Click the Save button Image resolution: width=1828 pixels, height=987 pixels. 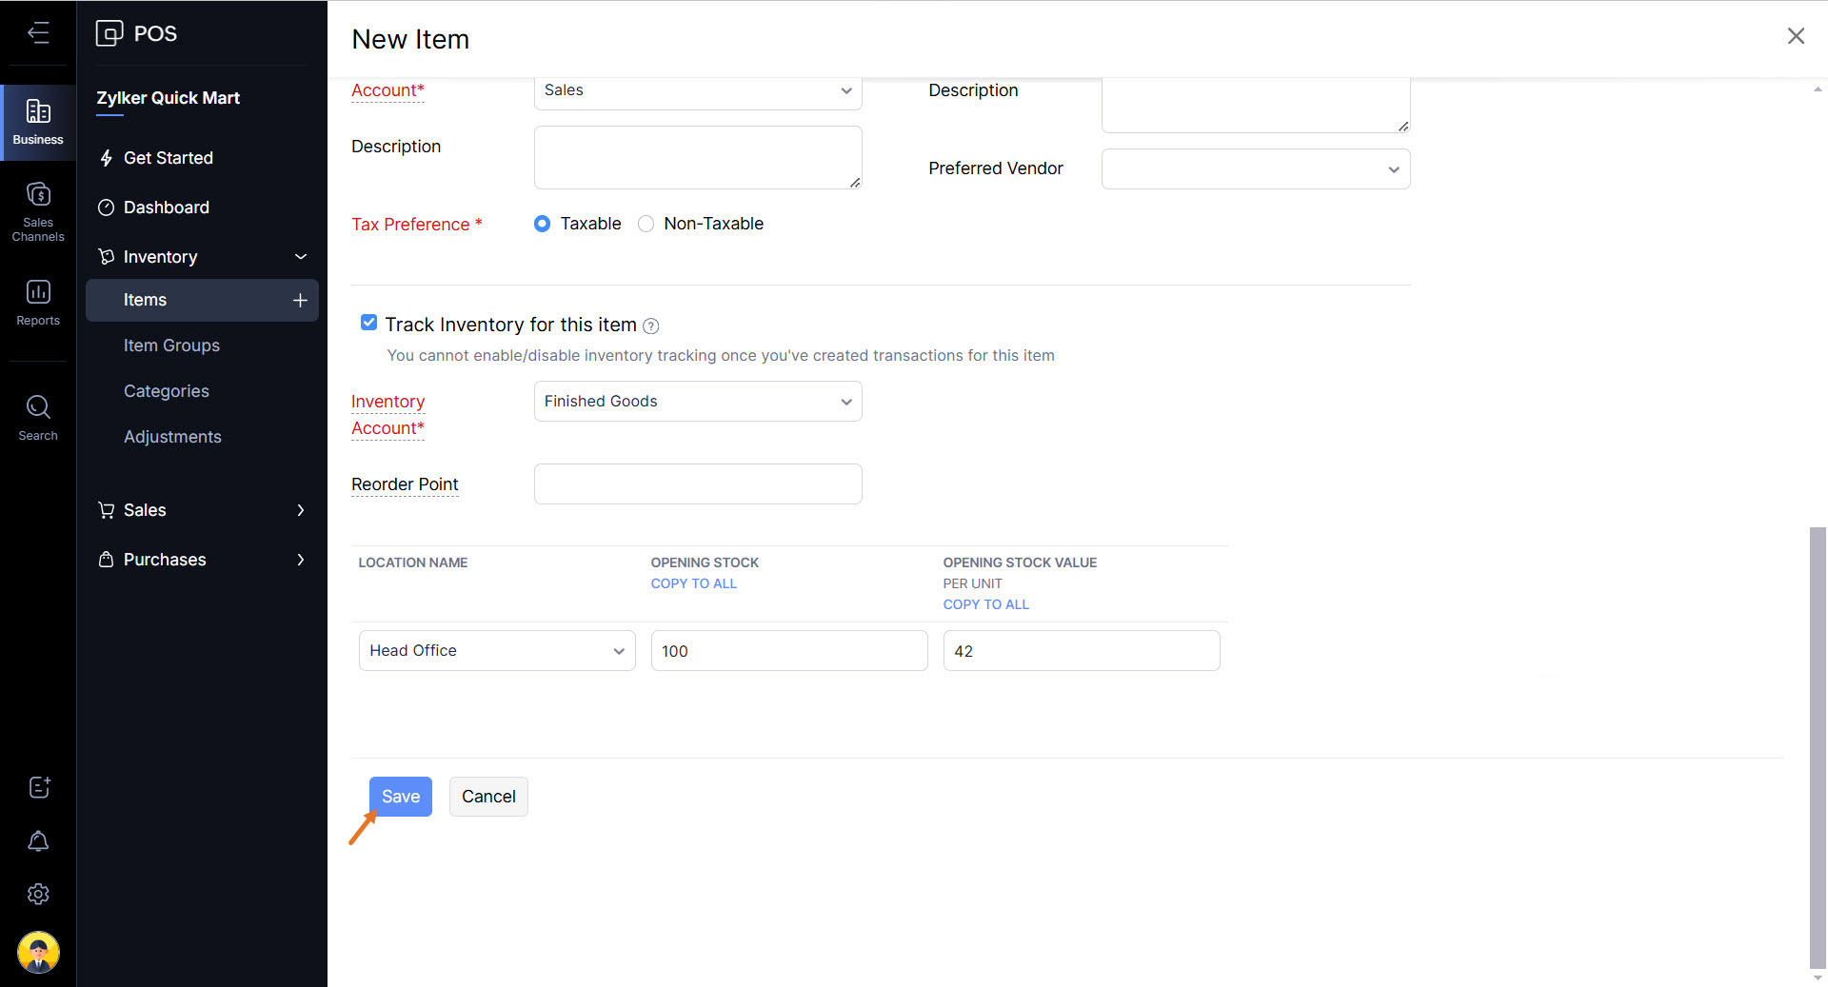tap(400, 797)
